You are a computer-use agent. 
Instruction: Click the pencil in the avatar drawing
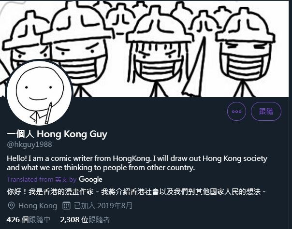tap(48, 113)
